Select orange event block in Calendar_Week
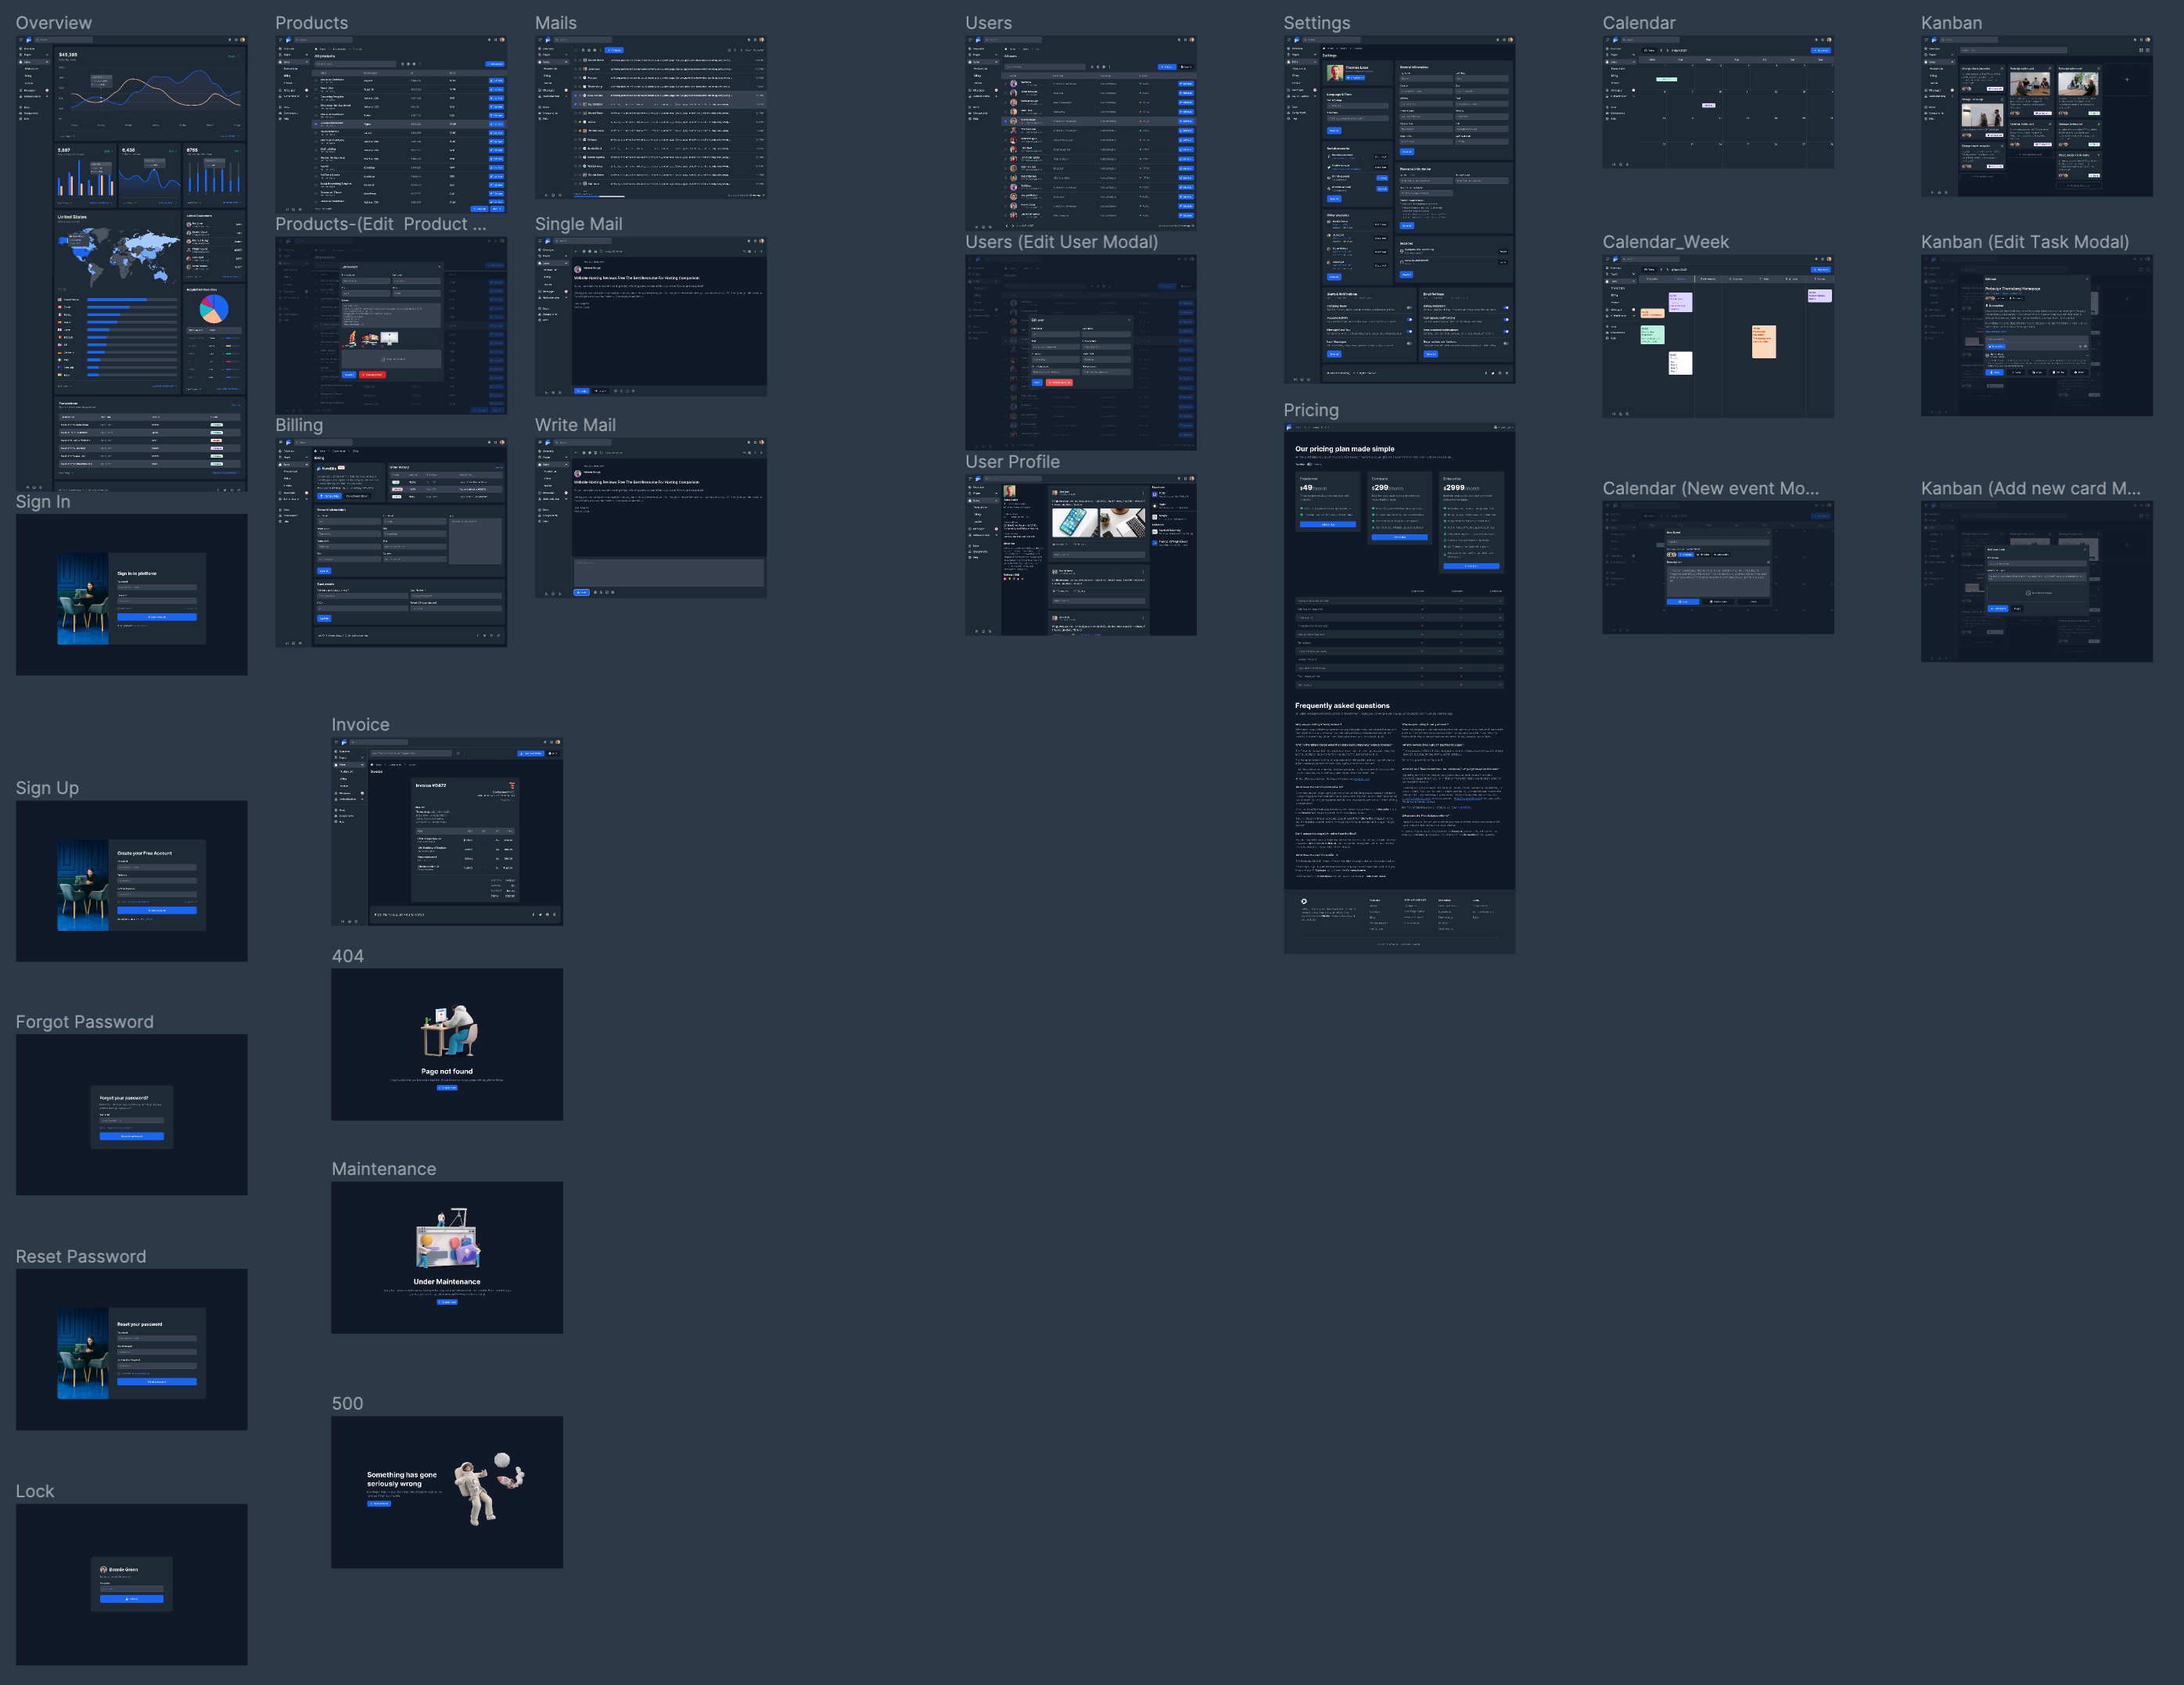 (x=1763, y=341)
